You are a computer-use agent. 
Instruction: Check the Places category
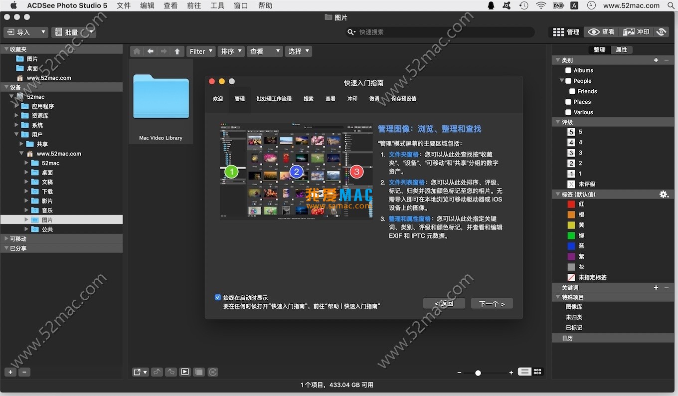(568, 102)
